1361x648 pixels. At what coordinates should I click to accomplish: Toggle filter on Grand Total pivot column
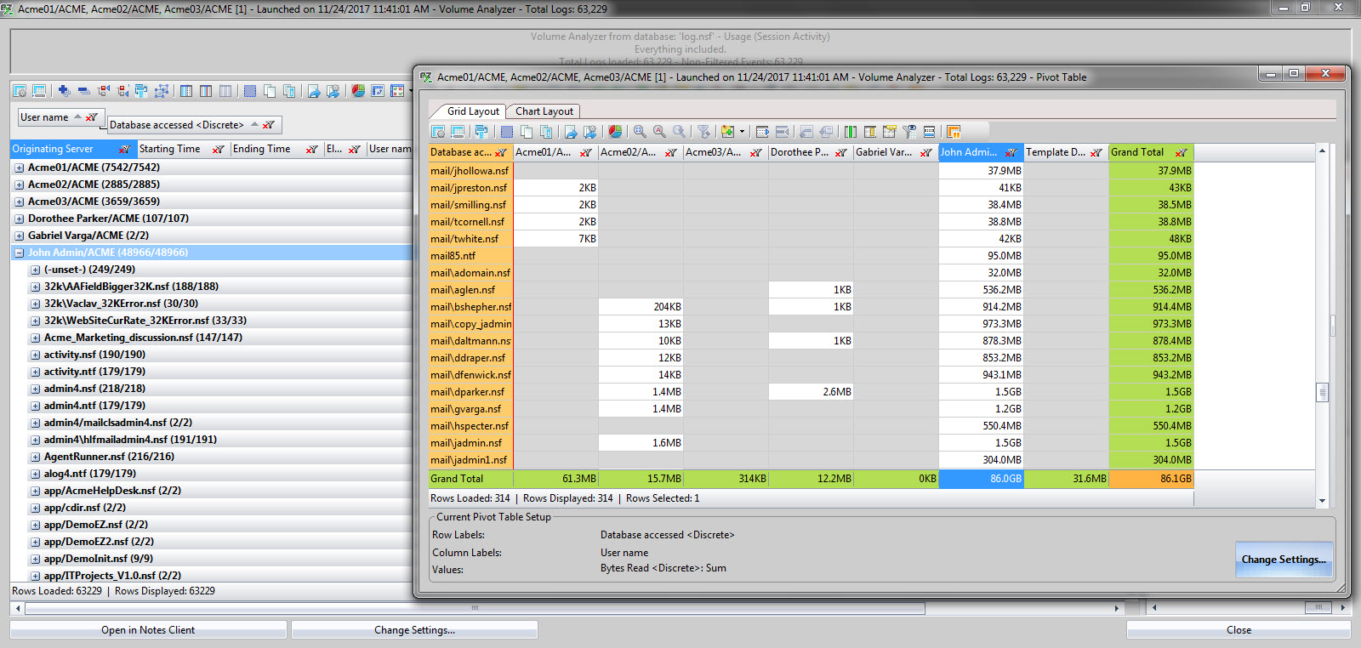[1182, 153]
